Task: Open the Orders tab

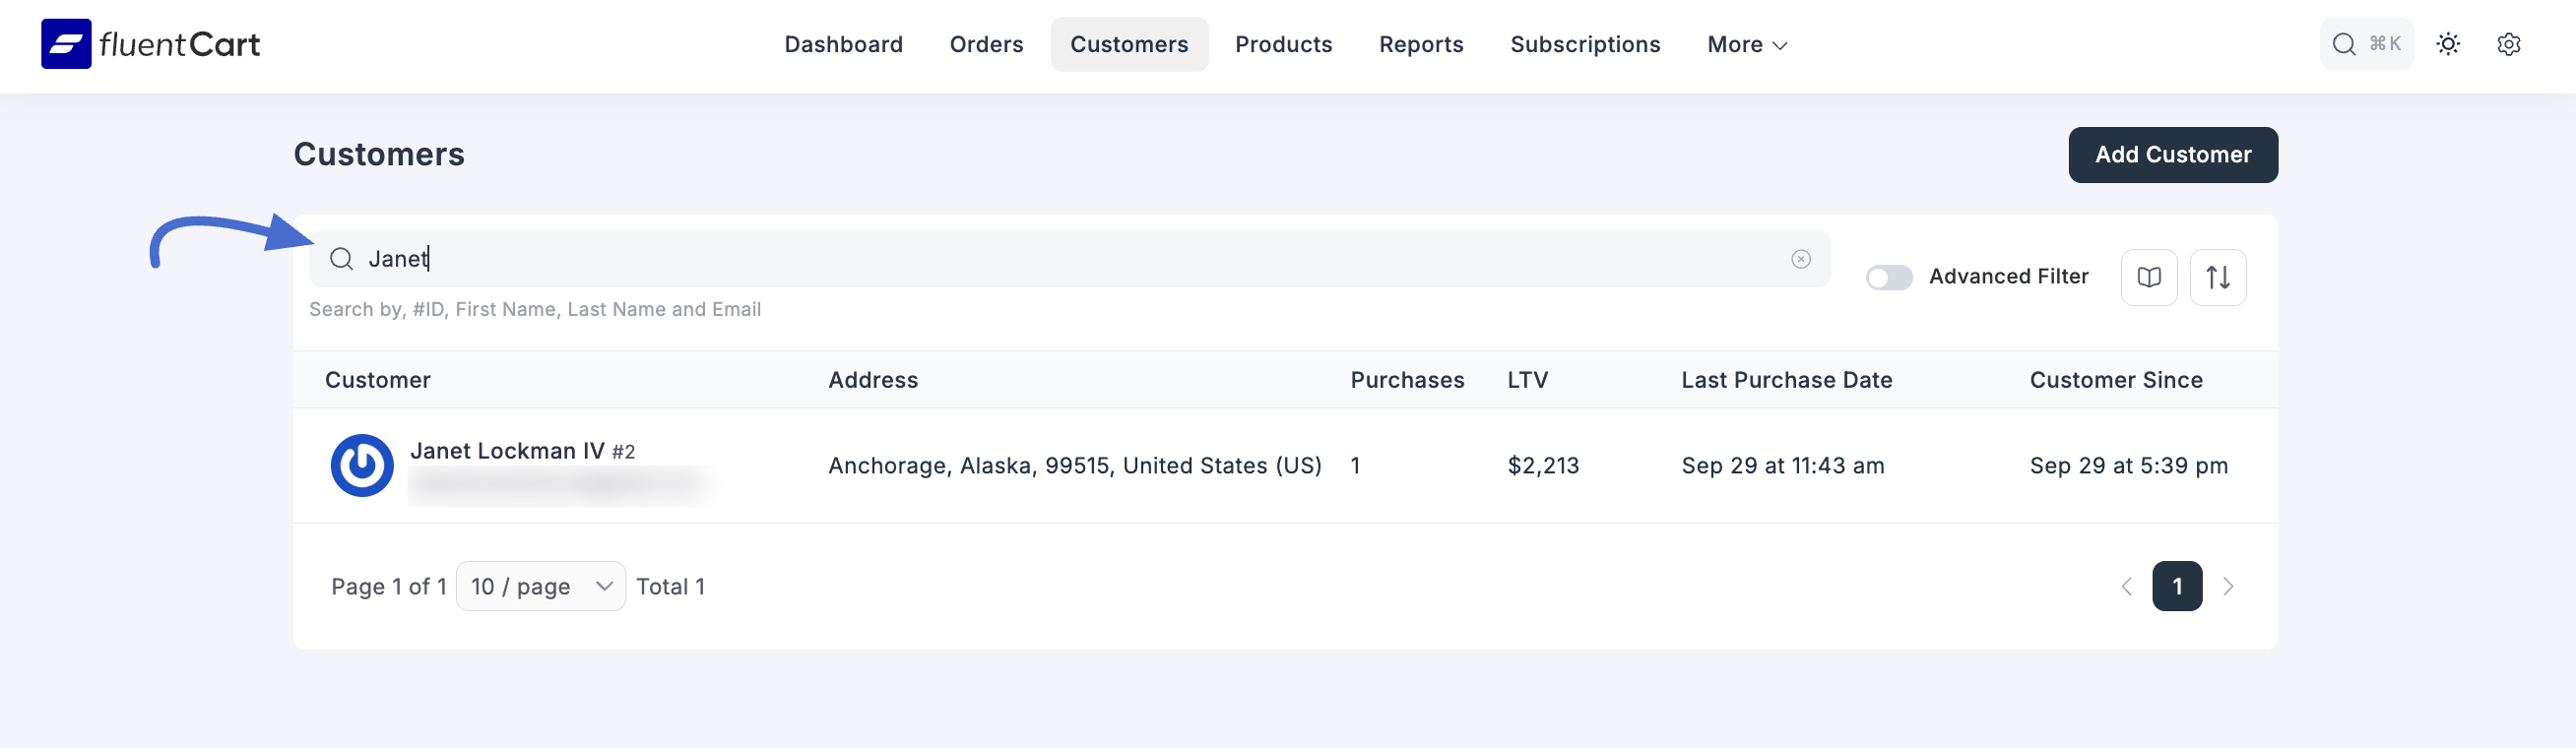Action: pyautogui.click(x=986, y=44)
